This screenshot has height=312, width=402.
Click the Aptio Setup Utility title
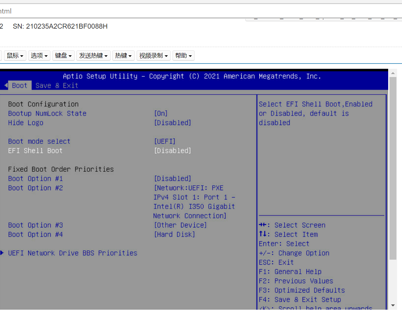[x=192, y=76]
